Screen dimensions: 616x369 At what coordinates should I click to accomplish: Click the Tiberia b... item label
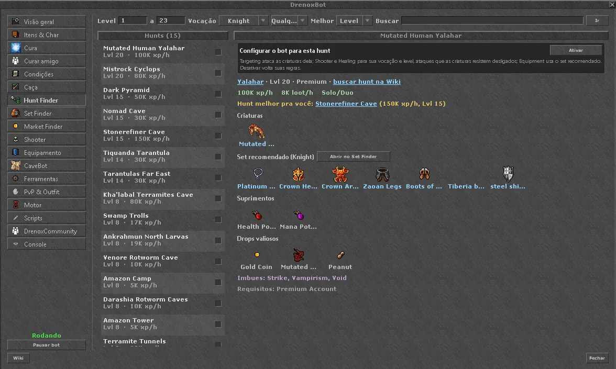point(466,186)
